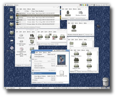Open the '/' location dropdown in root window
The image size is (119, 97).
click(17, 27)
